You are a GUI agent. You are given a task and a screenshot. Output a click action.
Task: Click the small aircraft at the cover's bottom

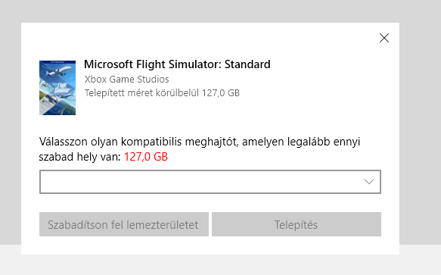point(57,98)
